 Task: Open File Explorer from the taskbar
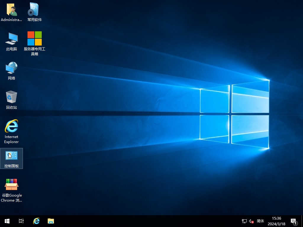(x=51, y=221)
